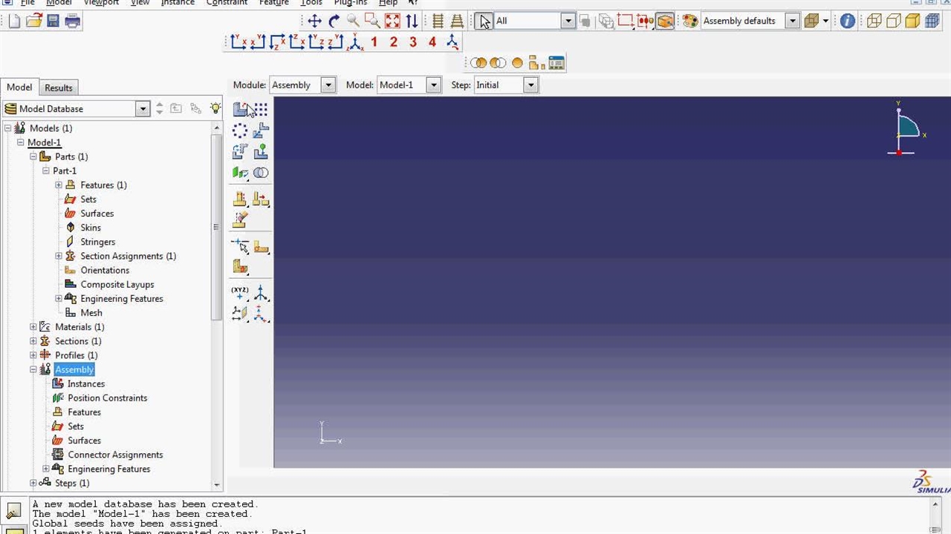Toggle the Shaded render style
This screenshot has width=951, height=534.
(x=912, y=21)
